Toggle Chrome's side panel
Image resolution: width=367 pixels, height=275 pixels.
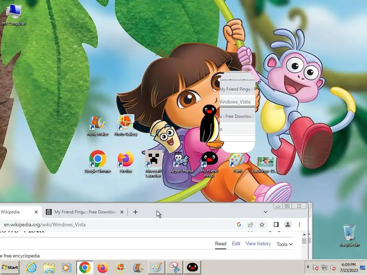[x=276, y=225]
